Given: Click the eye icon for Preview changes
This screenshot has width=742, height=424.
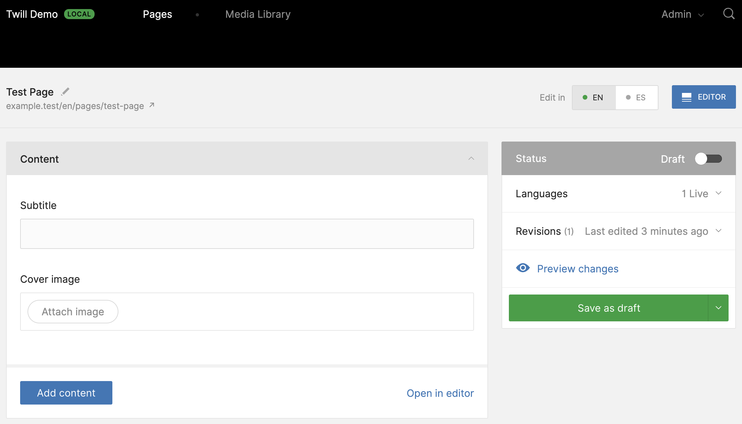Looking at the screenshot, I should pos(522,269).
